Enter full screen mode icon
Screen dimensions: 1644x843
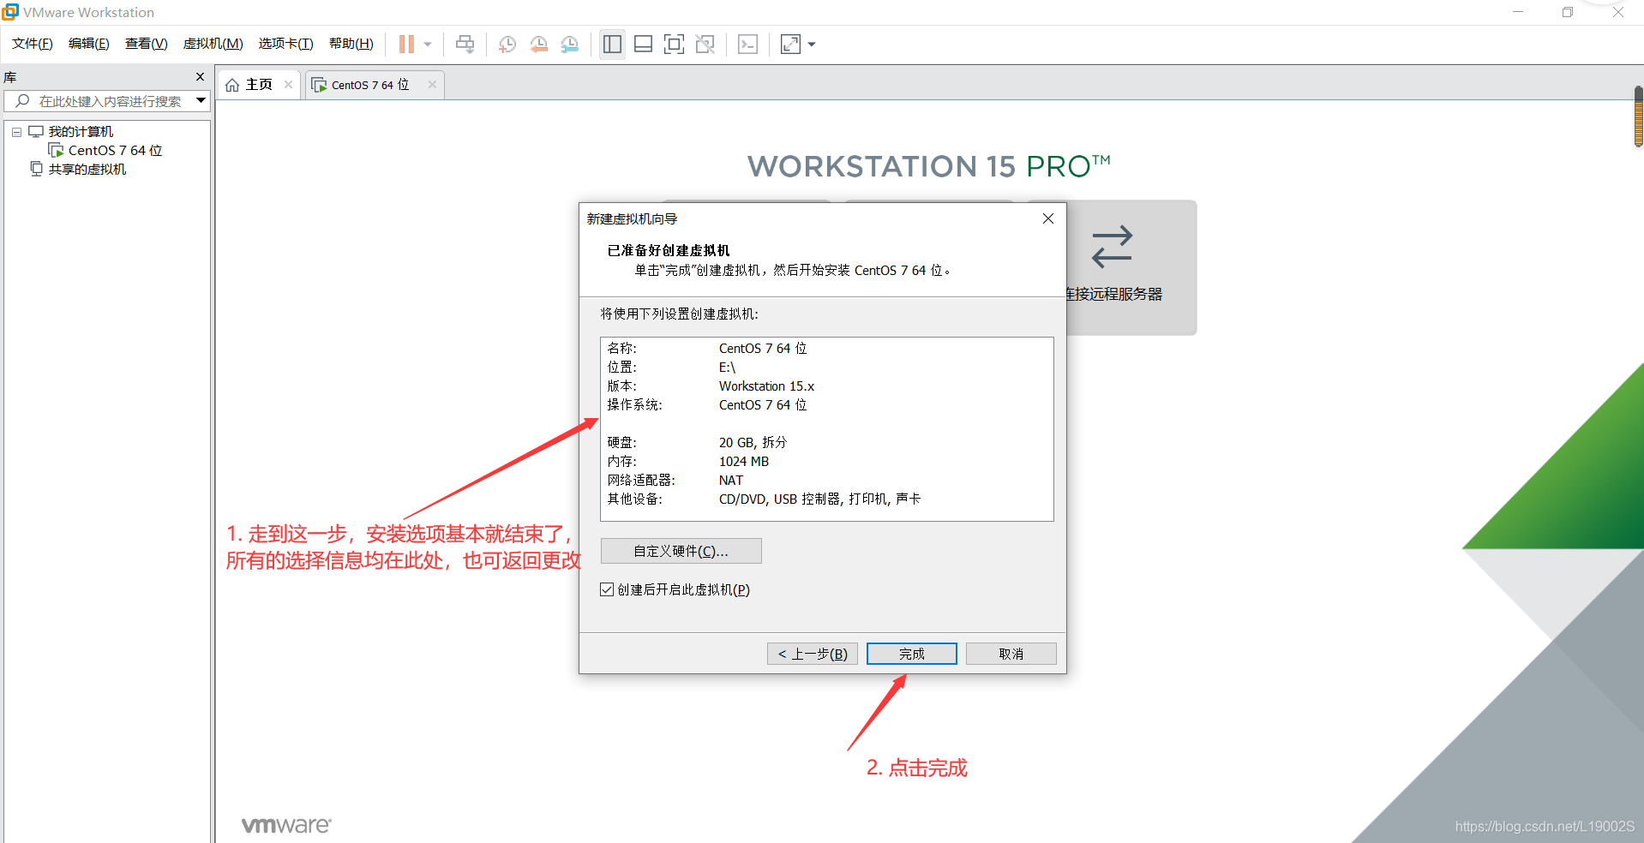click(x=675, y=44)
